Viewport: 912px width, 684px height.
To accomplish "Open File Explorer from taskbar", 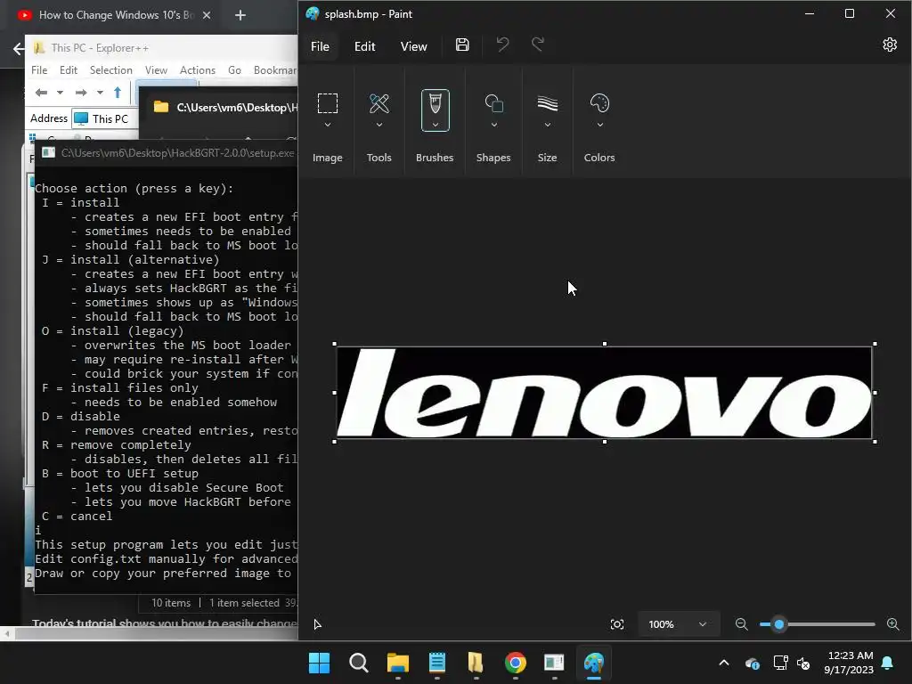I will (x=398, y=663).
